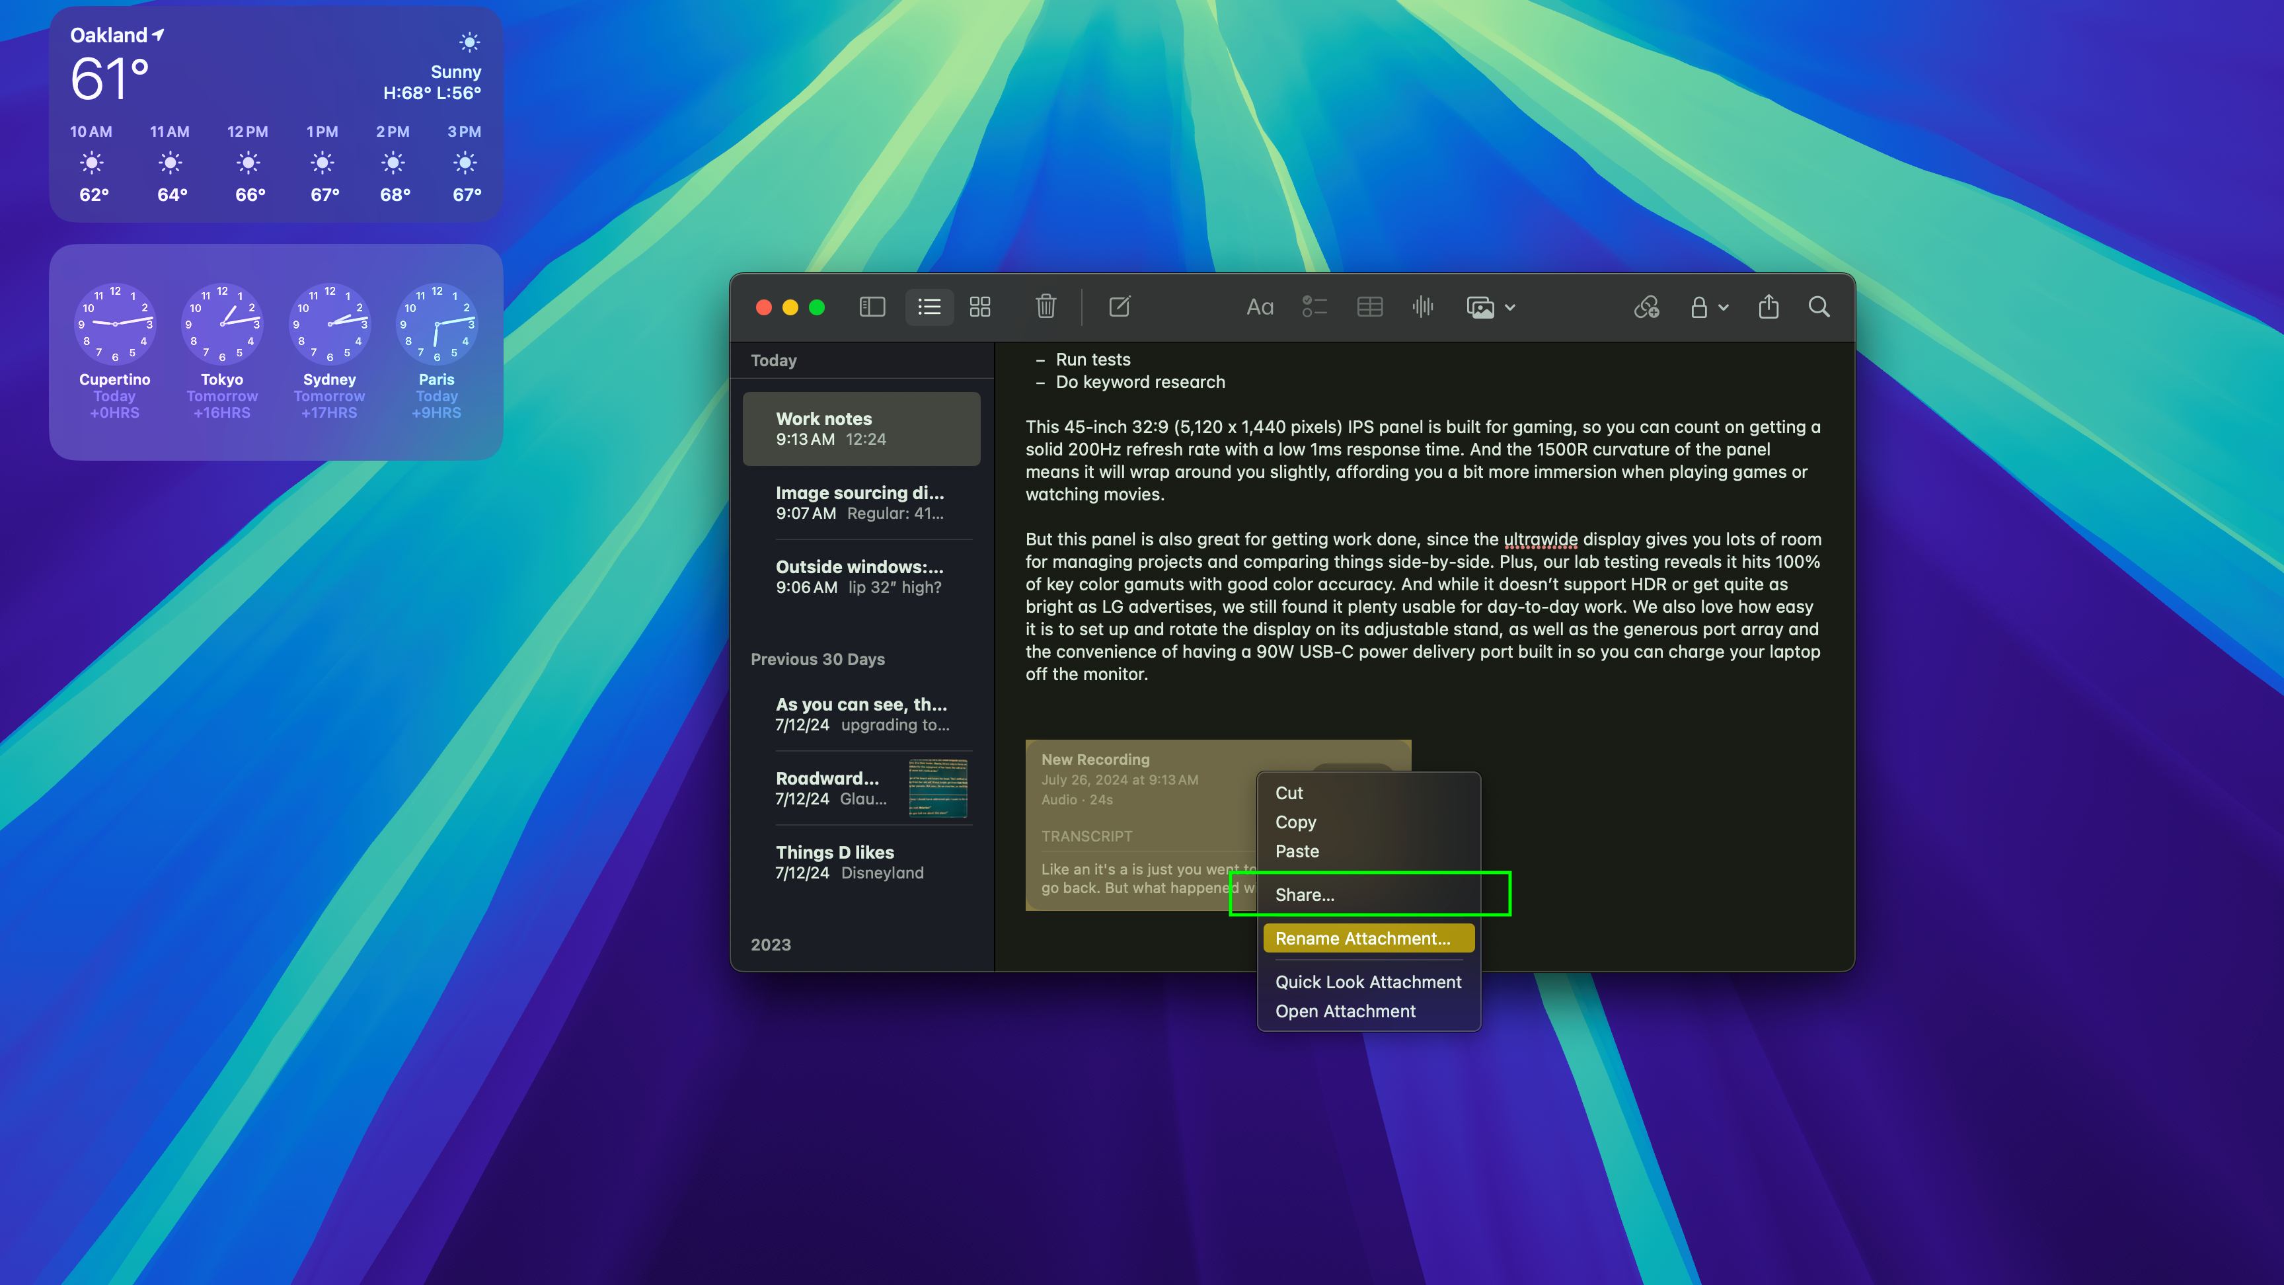Image resolution: width=2284 pixels, height=1285 pixels.
Task: Create a new note
Action: click(x=1120, y=307)
